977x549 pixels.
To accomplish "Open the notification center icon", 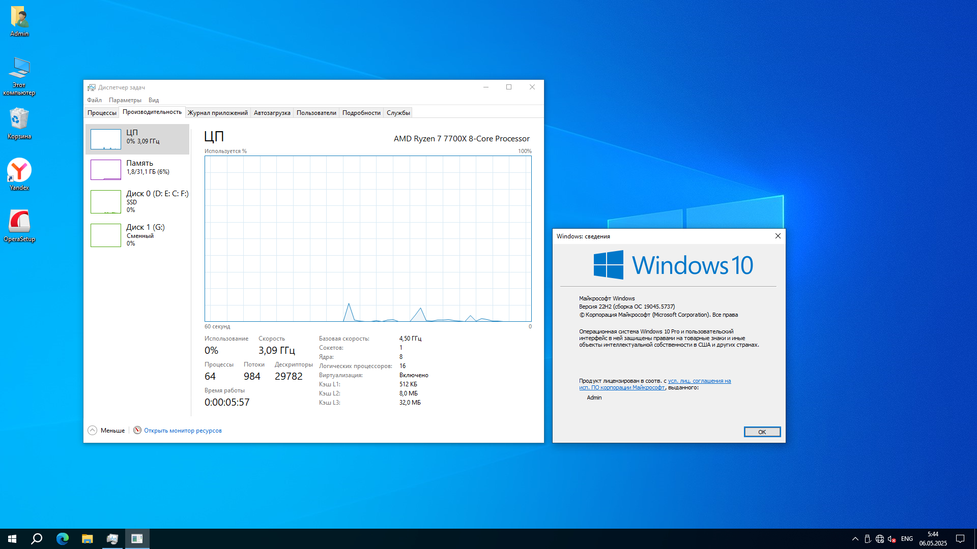I will 960,539.
